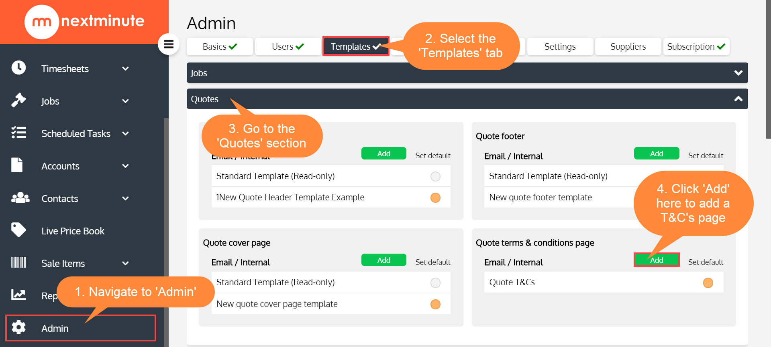The width and height of the screenshot is (771, 347).
Task: Open the Reports chart icon
Action: click(x=18, y=295)
